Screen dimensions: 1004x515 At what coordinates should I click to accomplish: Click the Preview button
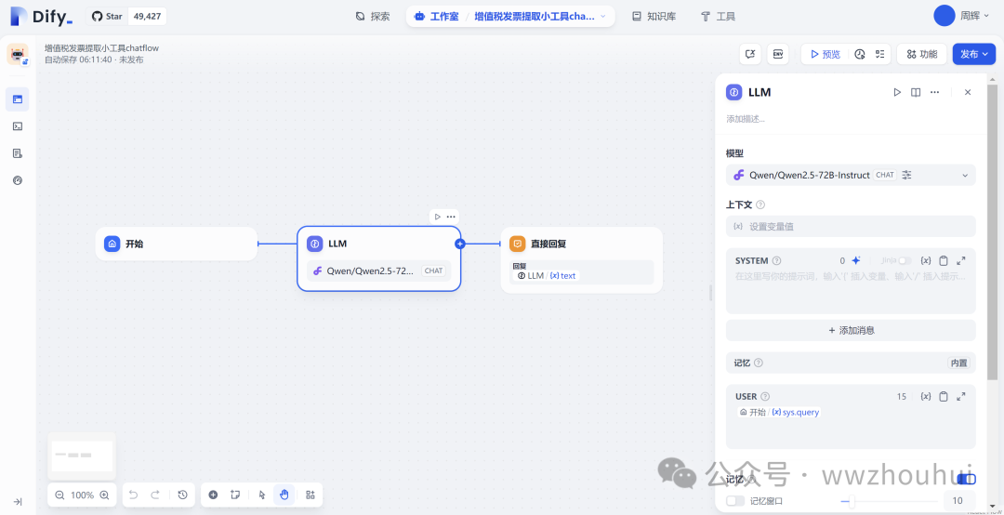(x=825, y=54)
